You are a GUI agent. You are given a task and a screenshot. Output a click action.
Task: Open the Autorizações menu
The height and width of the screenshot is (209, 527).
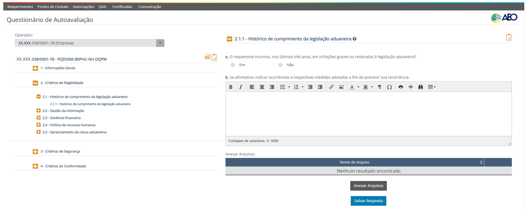pyautogui.click(x=84, y=7)
